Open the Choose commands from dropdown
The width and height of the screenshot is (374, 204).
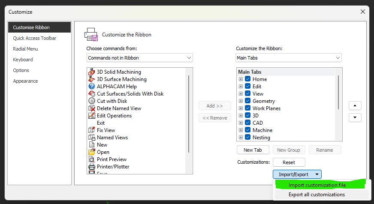click(139, 58)
